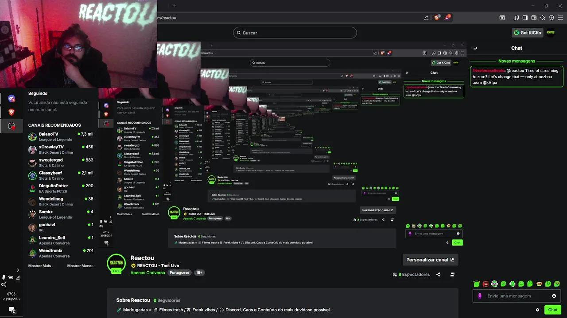The height and width of the screenshot is (318, 567).
Task: Open the Brave Wallet icon
Action: tap(534, 18)
